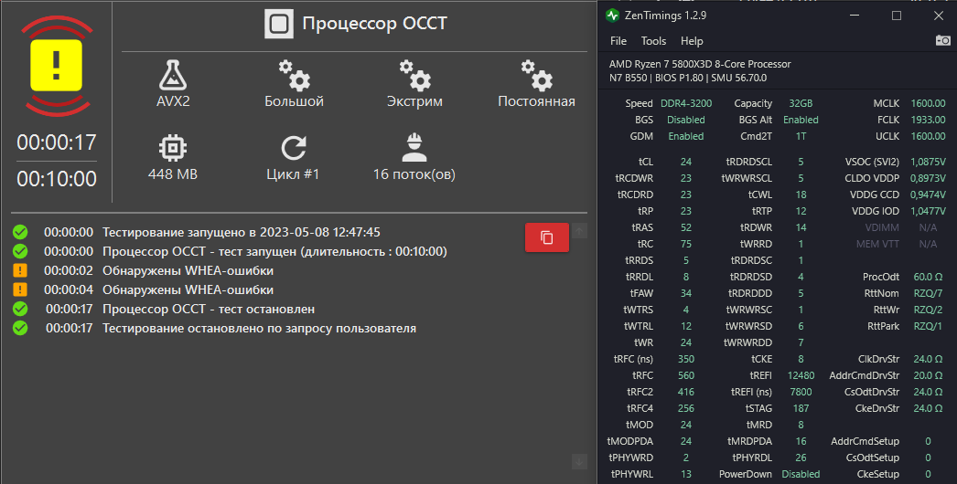This screenshot has height=484, width=957.
Task: Open the ZenTimings File menu
Action: click(618, 41)
